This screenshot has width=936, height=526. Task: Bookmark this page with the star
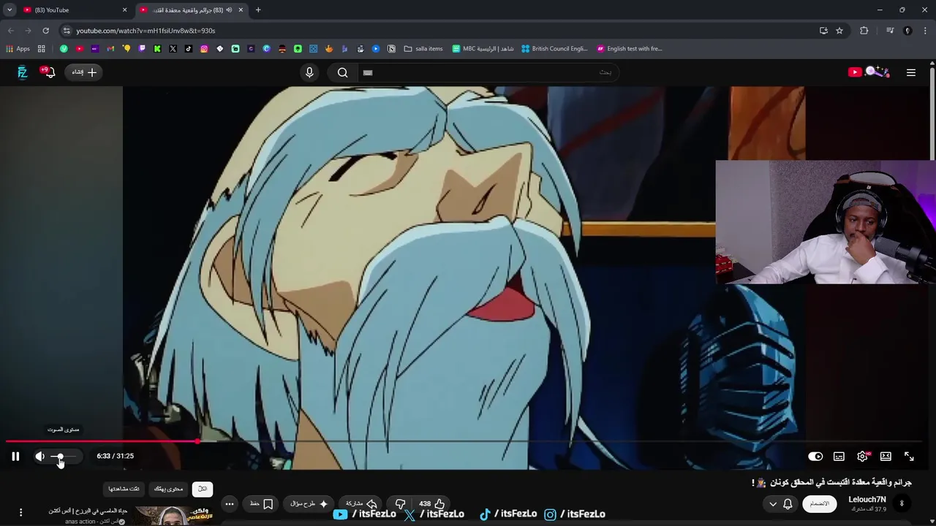point(839,31)
